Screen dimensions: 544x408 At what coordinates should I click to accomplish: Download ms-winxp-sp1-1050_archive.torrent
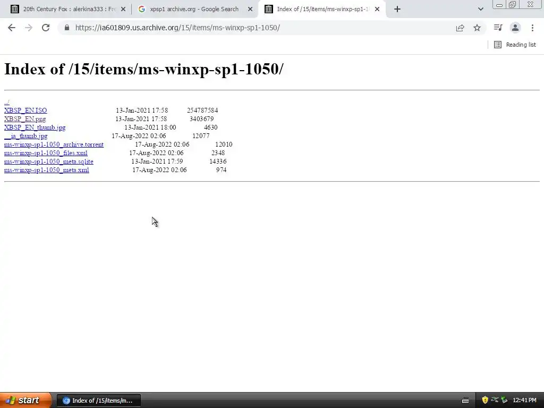pyautogui.click(x=54, y=144)
